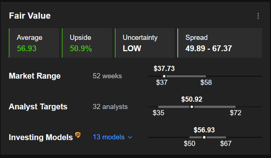Viewport: 271px width, 158px height.
Task: Click the Market Range label
Action: (x=35, y=76)
